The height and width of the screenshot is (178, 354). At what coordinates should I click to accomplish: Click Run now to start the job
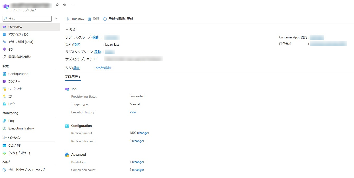click(x=75, y=19)
